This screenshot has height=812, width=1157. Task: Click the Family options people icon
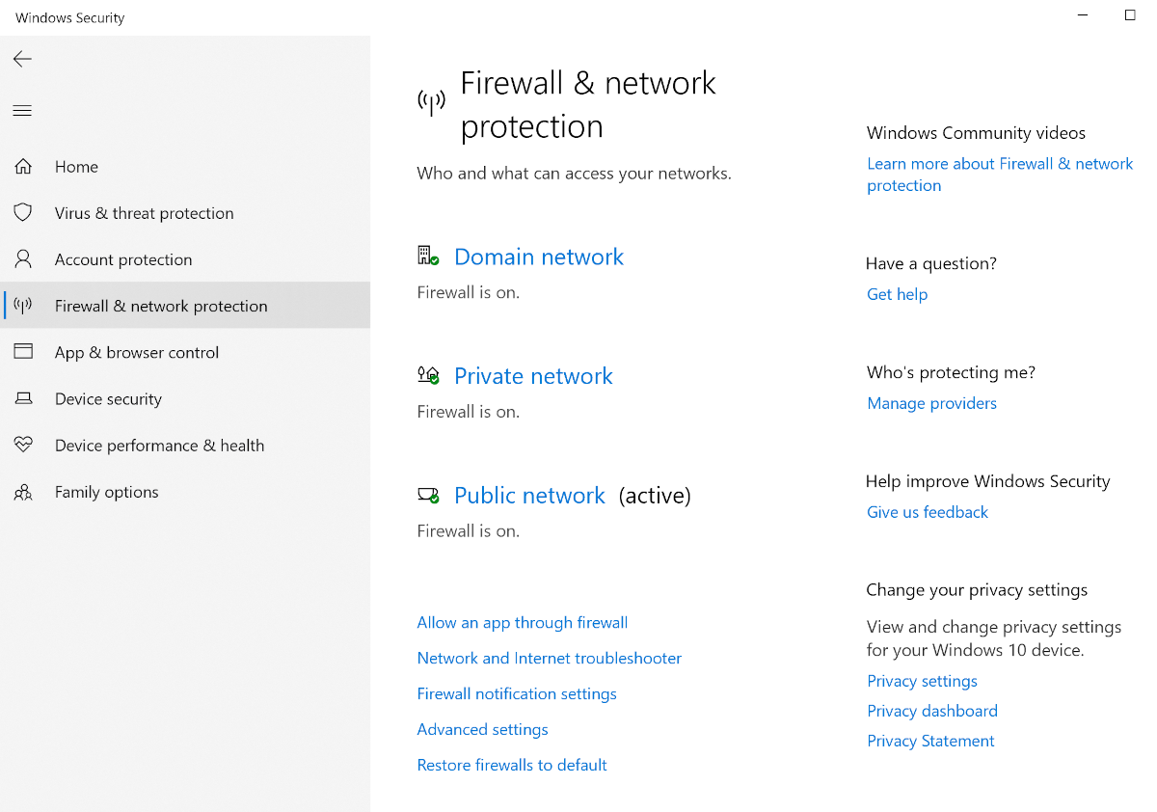pos(23,492)
